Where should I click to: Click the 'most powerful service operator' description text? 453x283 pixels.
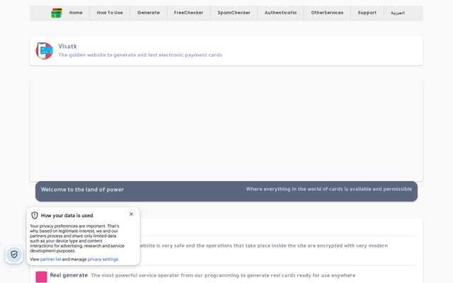[223, 275]
